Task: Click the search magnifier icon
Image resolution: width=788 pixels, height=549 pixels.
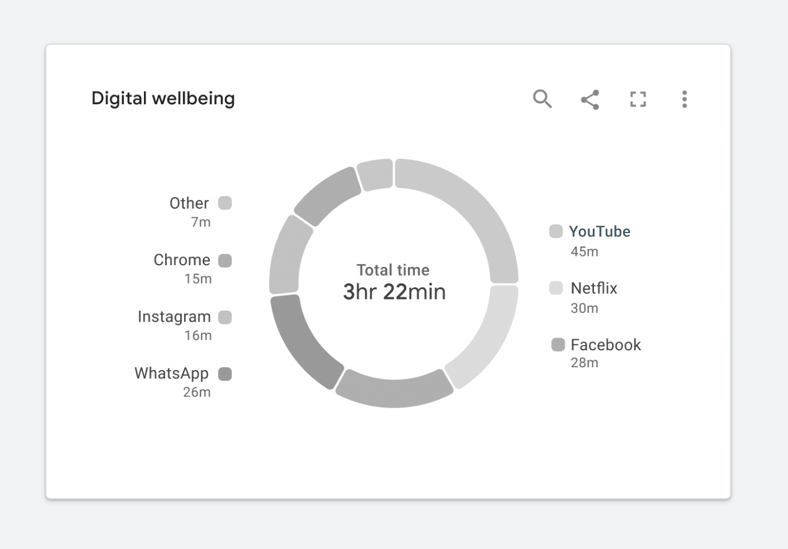Action: (542, 99)
